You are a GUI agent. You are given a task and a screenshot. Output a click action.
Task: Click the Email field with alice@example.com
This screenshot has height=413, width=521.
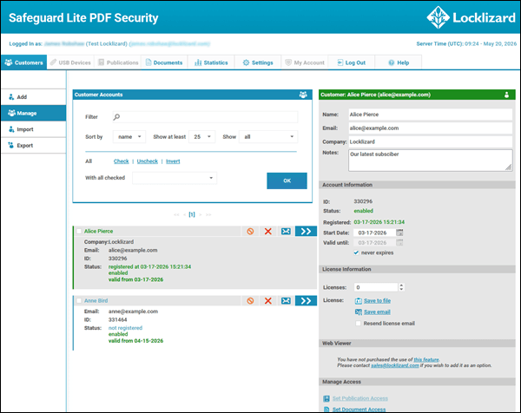click(430, 128)
